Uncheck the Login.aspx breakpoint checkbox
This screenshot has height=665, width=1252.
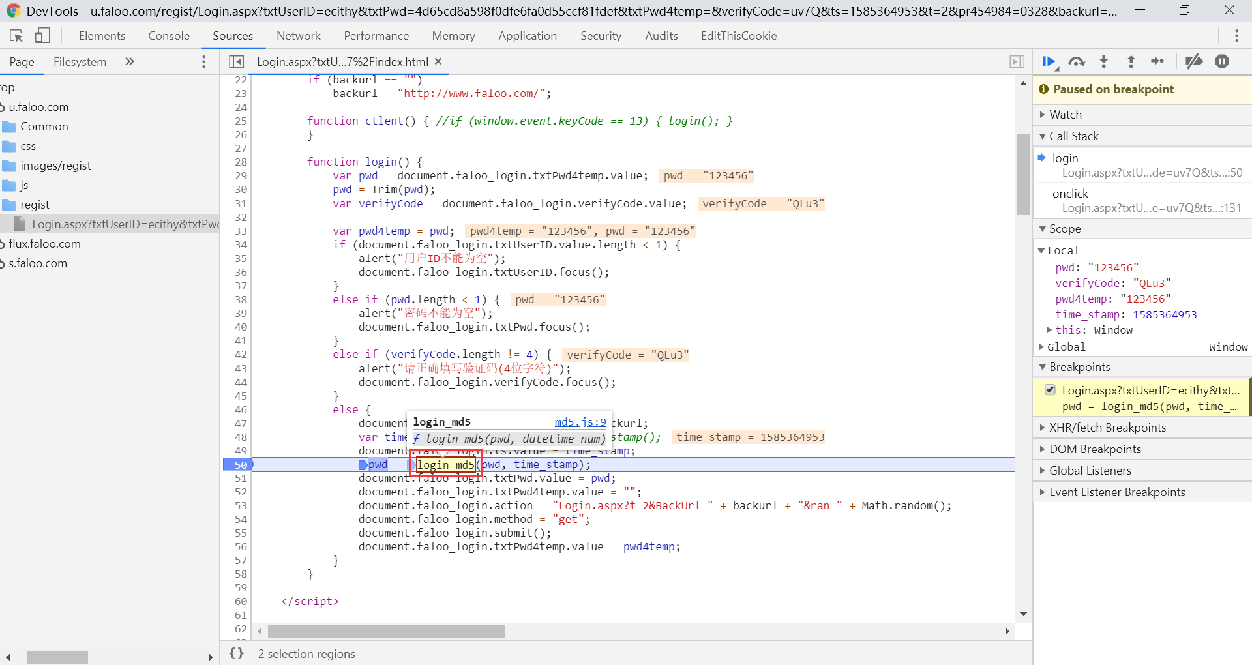tap(1050, 390)
